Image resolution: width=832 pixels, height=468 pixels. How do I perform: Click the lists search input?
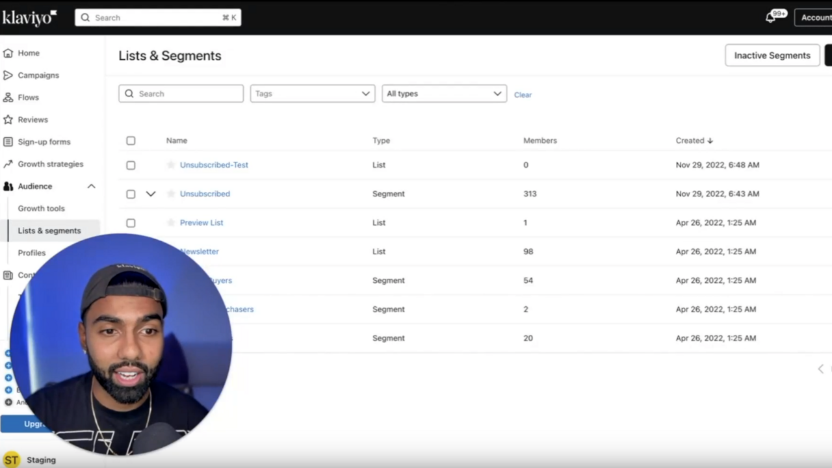(181, 94)
